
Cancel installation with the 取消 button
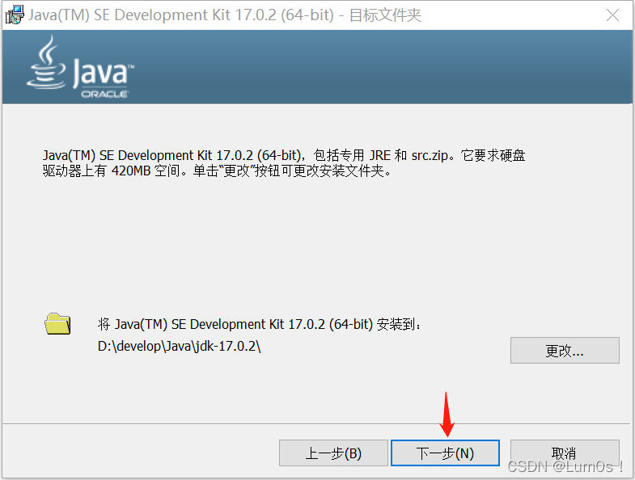tap(565, 453)
